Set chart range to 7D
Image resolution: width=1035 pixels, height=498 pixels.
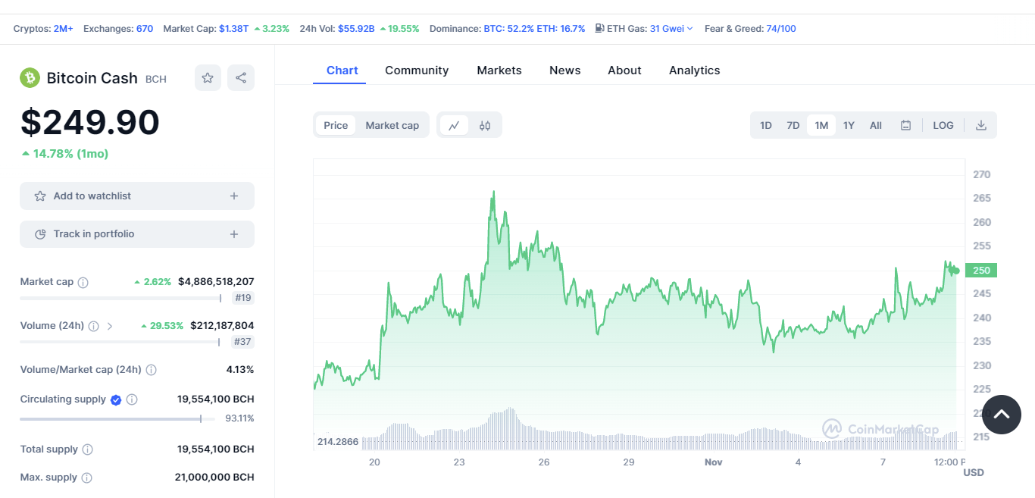793,126
